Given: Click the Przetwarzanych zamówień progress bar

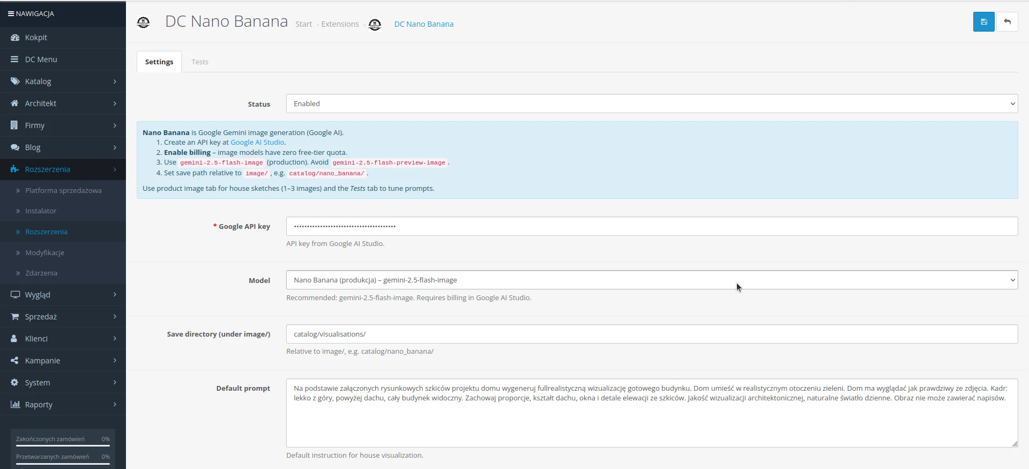Looking at the screenshot, I should 63,464.
